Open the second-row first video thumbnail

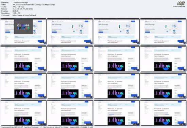23,58
